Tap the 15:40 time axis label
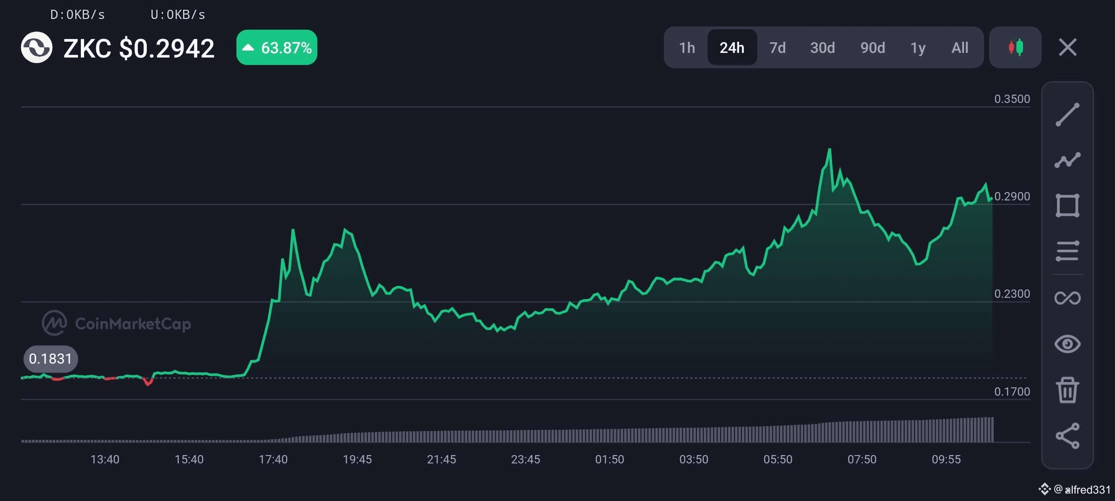The image size is (1115, 501). tap(189, 459)
